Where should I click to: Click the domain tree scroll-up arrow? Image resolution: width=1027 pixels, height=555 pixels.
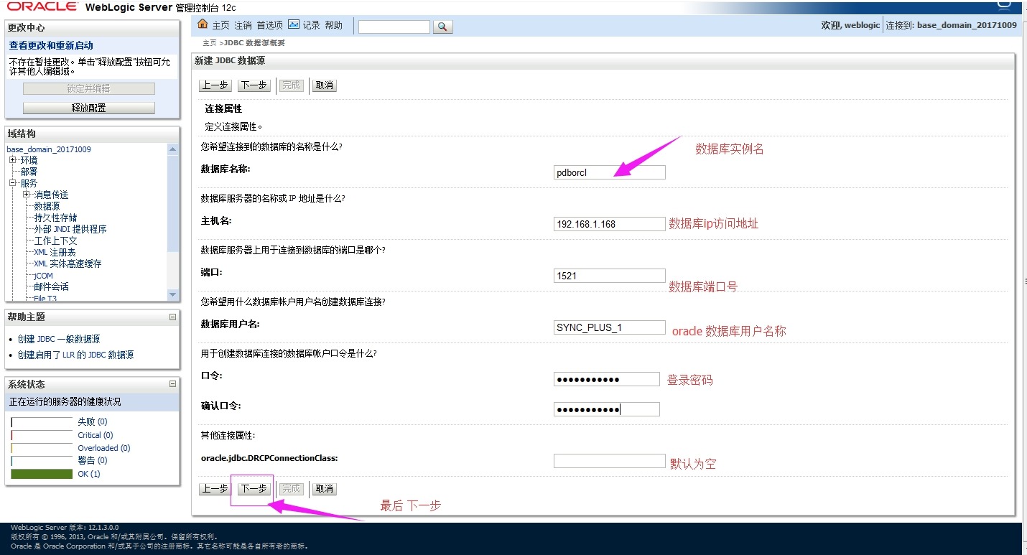[172, 149]
